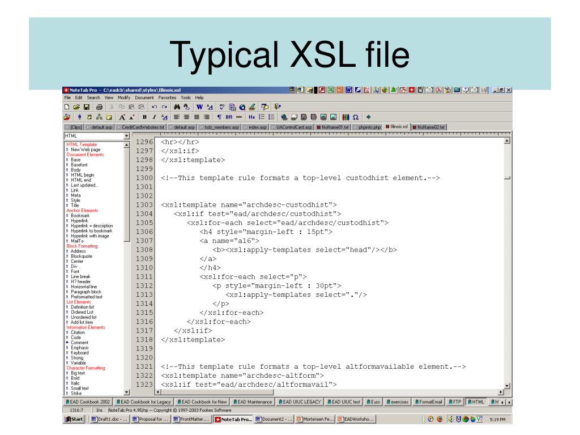This screenshot has width=580, height=435.
Task: Switch to the index.asp tab
Action: 255,127
